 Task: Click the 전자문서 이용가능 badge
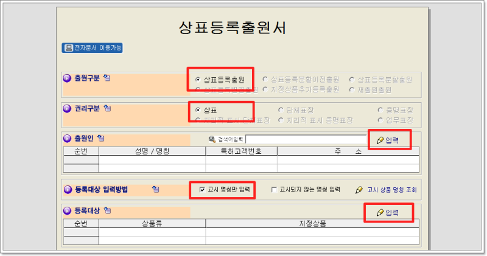tap(92, 48)
